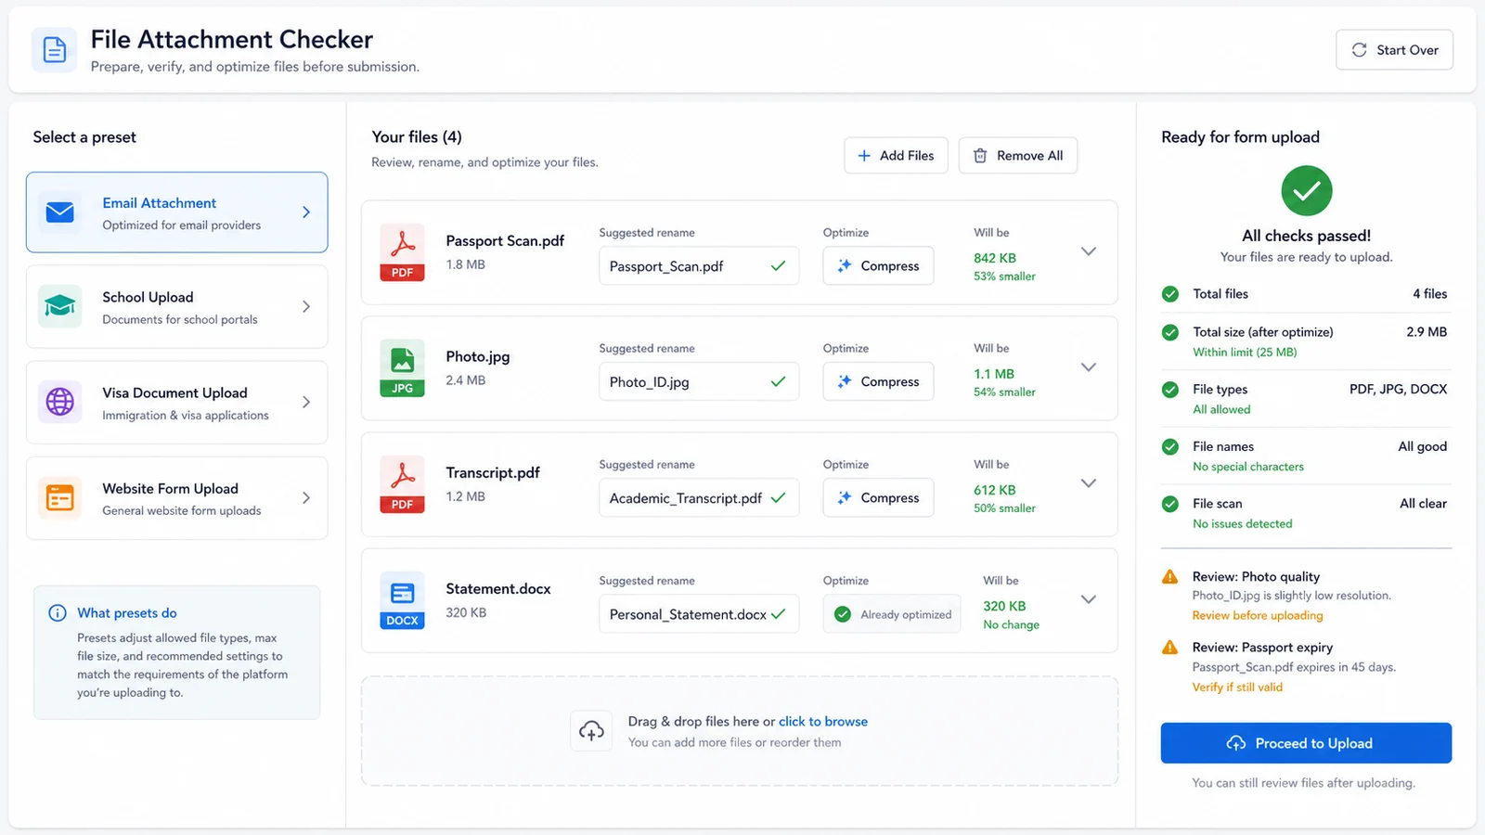Click the Start Over button
The image size is (1485, 835).
1394,50
